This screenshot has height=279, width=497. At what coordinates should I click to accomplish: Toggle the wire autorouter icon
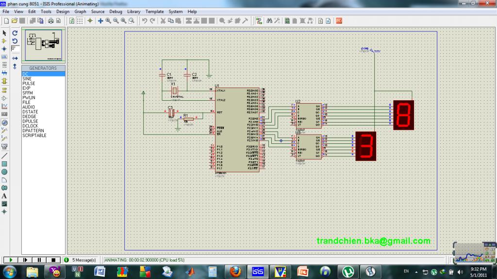(259, 21)
